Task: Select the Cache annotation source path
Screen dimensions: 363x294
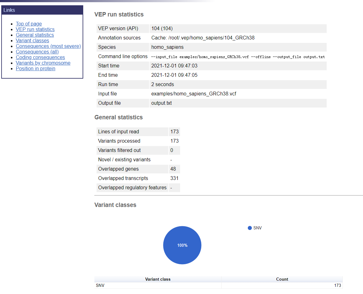Action: tap(203, 38)
